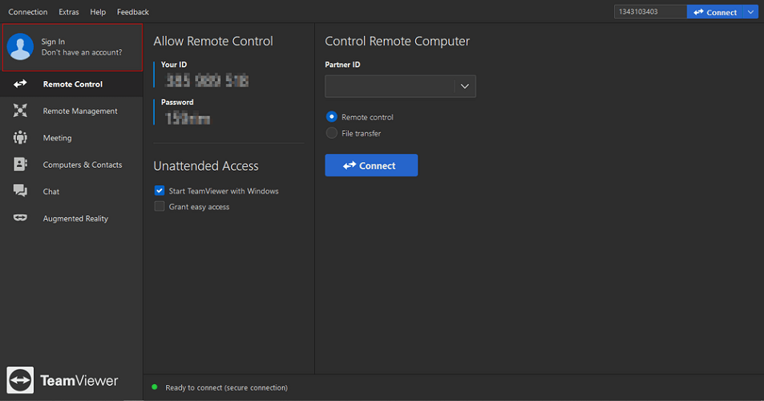Open dropdown arrow beside top Connect button
Screen dimensions: 764x401
coord(750,12)
